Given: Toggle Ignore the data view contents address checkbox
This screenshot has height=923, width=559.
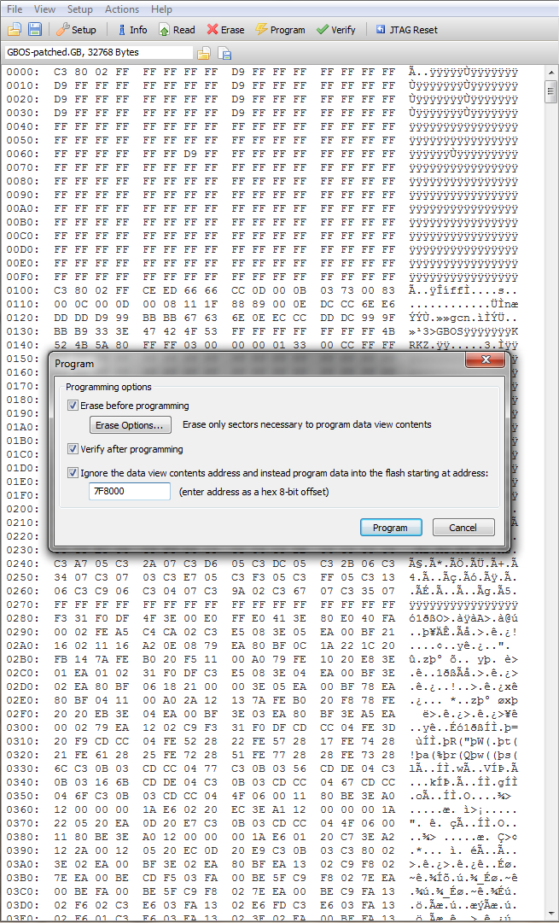Looking at the screenshot, I should click(73, 473).
